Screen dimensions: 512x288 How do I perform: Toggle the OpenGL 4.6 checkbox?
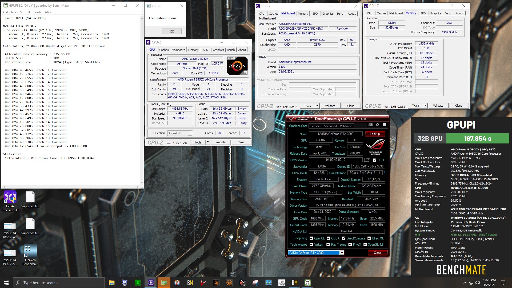click(365, 245)
